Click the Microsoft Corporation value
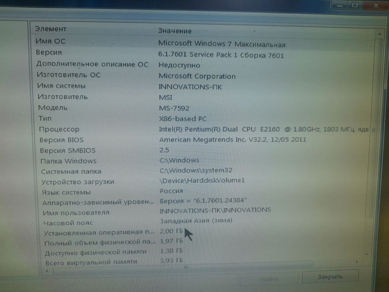The height and width of the screenshot is (292, 389). tap(197, 76)
